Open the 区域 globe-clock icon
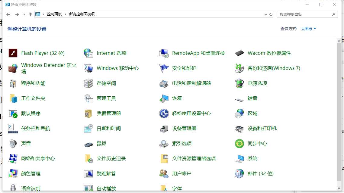This screenshot has width=344, height=193. 240,113
